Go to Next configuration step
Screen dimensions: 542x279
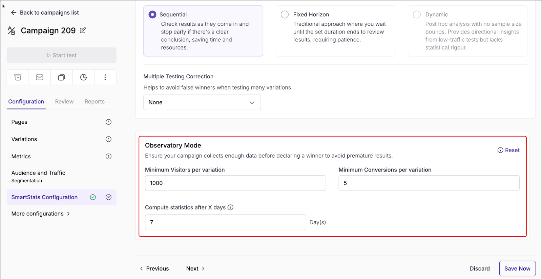pyautogui.click(x=195, y=268)
